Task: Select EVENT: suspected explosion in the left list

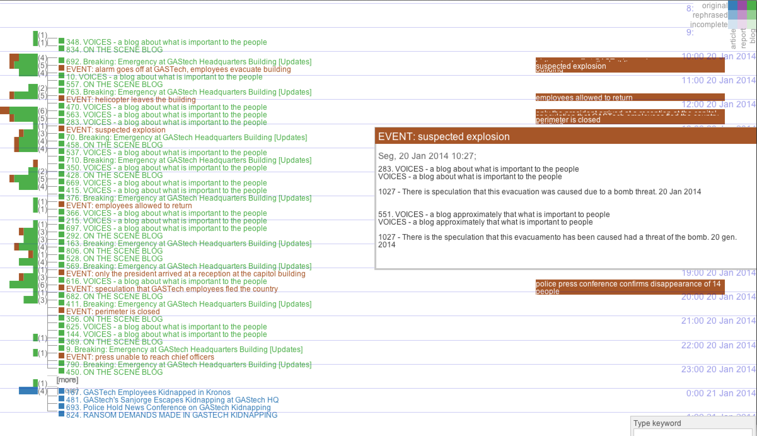Action: (x=116, y=130)
